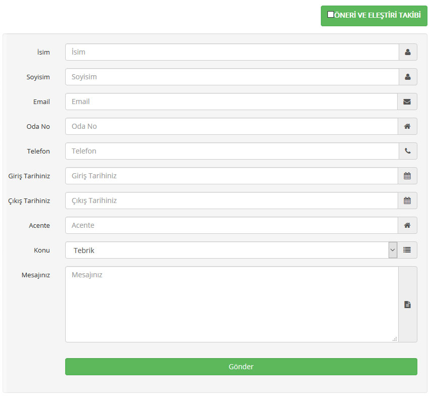Viewport: 430px width, 399px height.
Task: Expand the Konu dropdown arrow
Action: tap(393, 250)
